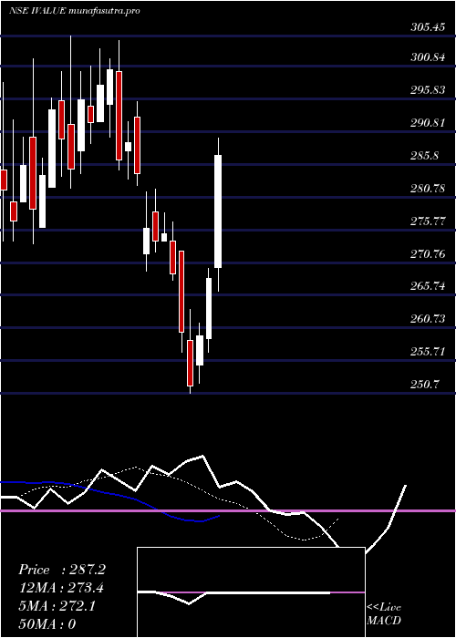Select the 285.8 price level label
The height and width of the screenshot is (638, 456).
(425, 156)
